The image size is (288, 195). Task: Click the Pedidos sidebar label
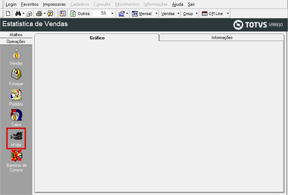pos(16,104)
